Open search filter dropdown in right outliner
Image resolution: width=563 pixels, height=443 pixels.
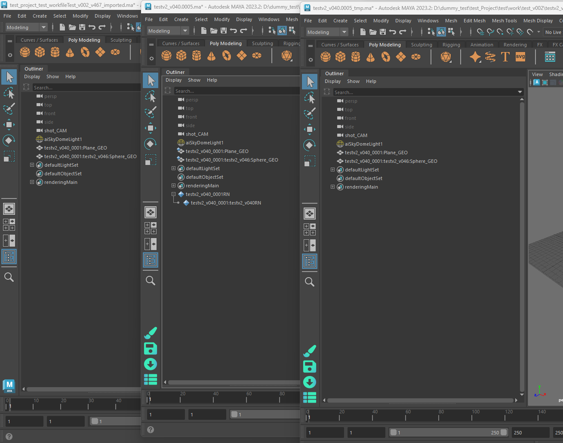[520, 92]
